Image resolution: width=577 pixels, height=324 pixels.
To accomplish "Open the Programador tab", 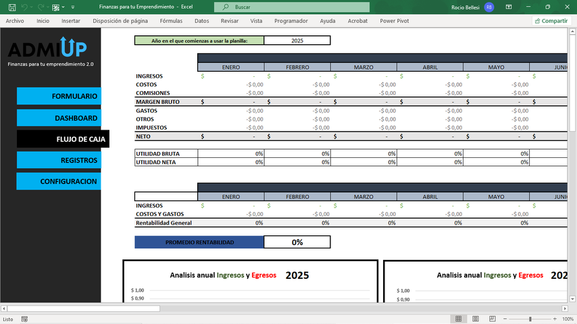I will point(291,21).
